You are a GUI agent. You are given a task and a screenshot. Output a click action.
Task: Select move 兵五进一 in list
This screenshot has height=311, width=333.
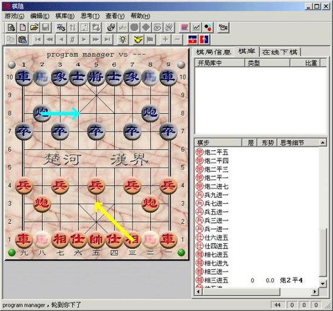click(x=213, y=212)
